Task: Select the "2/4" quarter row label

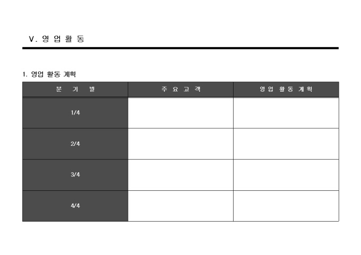Action: tap(75, 144)
